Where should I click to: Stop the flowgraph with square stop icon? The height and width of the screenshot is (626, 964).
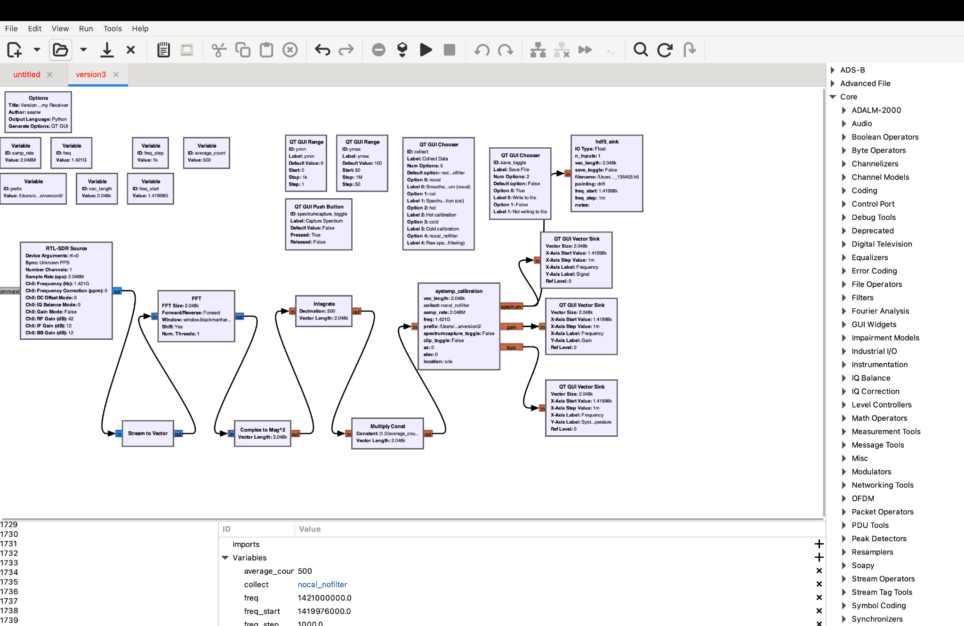(x=450, y=49)
